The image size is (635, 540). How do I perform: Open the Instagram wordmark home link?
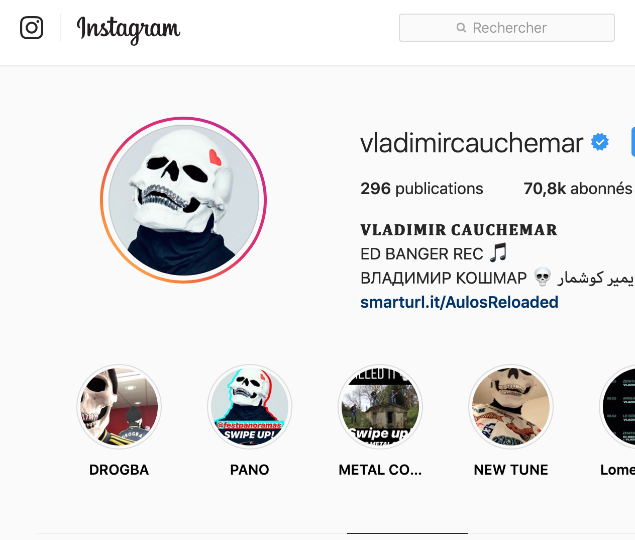pyautogui.click(x=128, y=30)
